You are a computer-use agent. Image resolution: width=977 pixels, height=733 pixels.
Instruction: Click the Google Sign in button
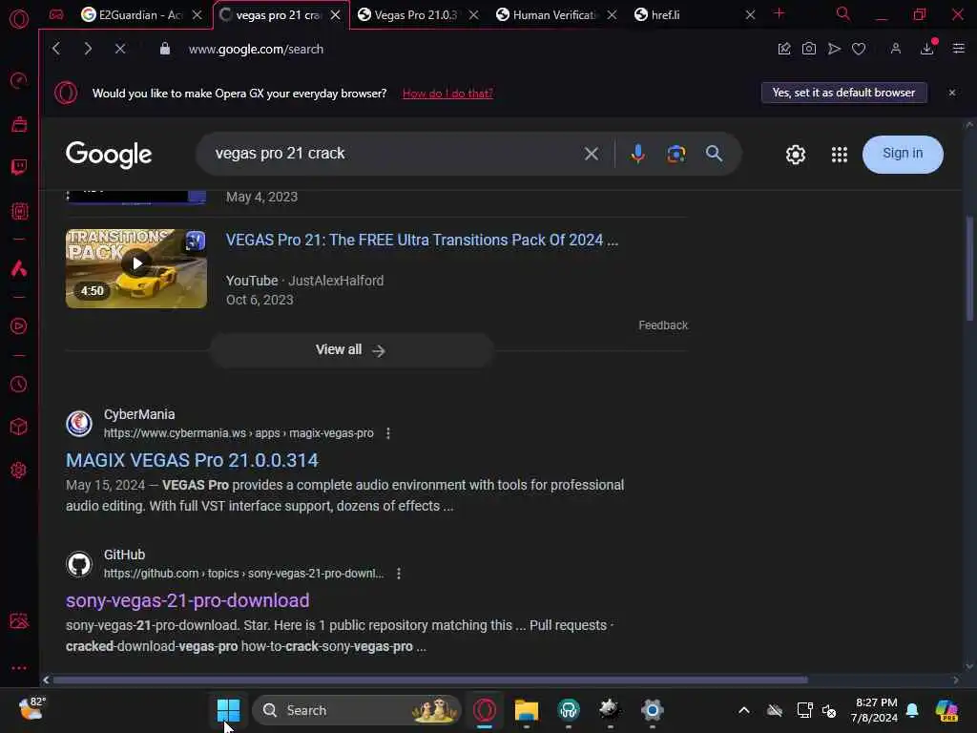[903, 154]
